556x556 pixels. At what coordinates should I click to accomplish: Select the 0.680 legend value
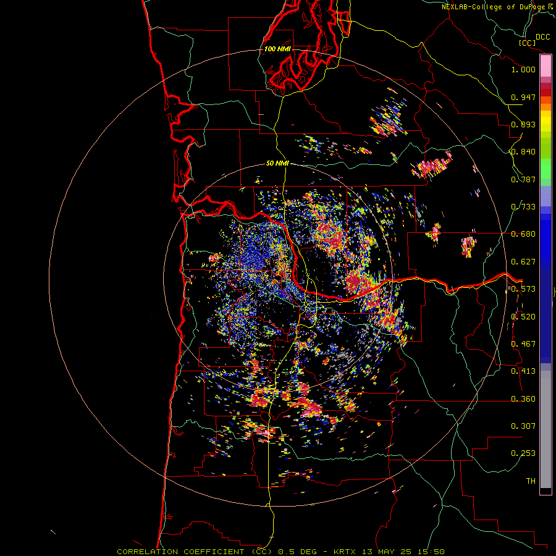pos(523,234)
